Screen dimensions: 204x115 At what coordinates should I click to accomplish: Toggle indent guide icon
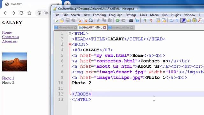(183, 20)
